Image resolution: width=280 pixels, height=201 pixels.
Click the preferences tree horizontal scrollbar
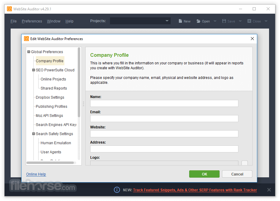point(50,163)
